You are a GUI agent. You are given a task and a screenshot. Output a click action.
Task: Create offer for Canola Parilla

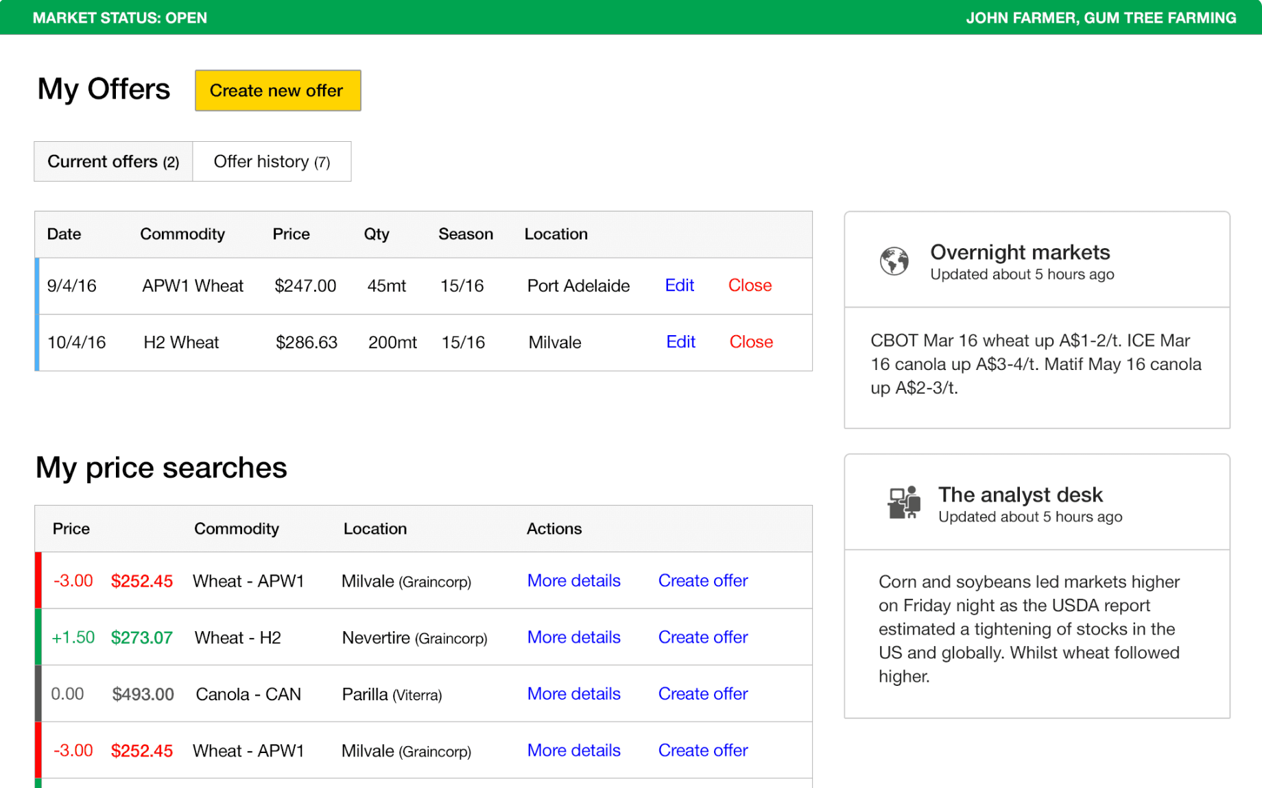point(703,694)
